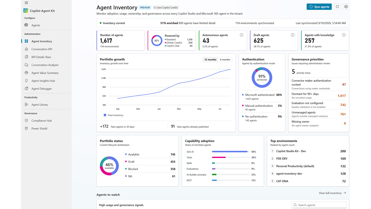Open the hamburger navigation menu
This screenshot has height=209, width=371.
coord(26,3)
